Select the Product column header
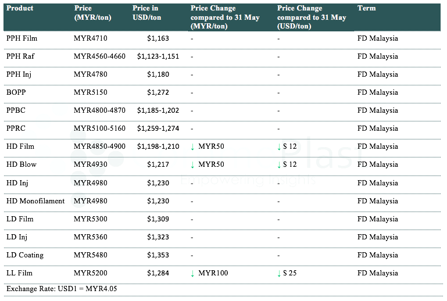The width and height of the screenshot is (447, 301). (20, 9)
